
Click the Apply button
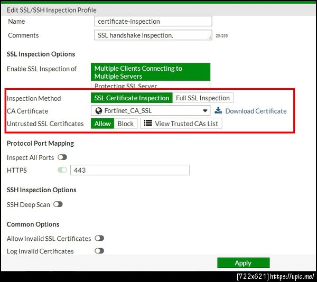point(244,263)
